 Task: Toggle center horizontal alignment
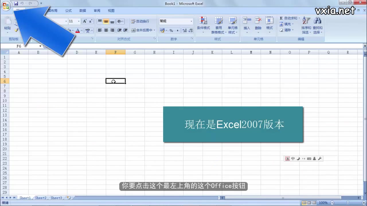pos(106,30)
